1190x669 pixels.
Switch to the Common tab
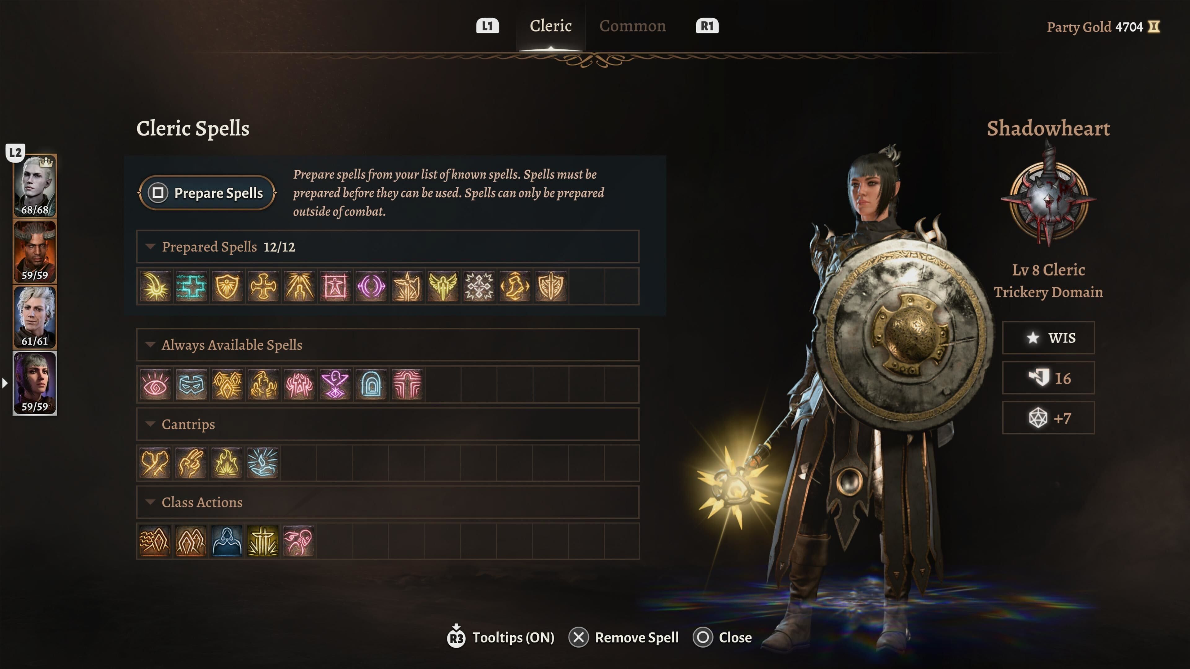pyautogui.click(x=632, y=26)
